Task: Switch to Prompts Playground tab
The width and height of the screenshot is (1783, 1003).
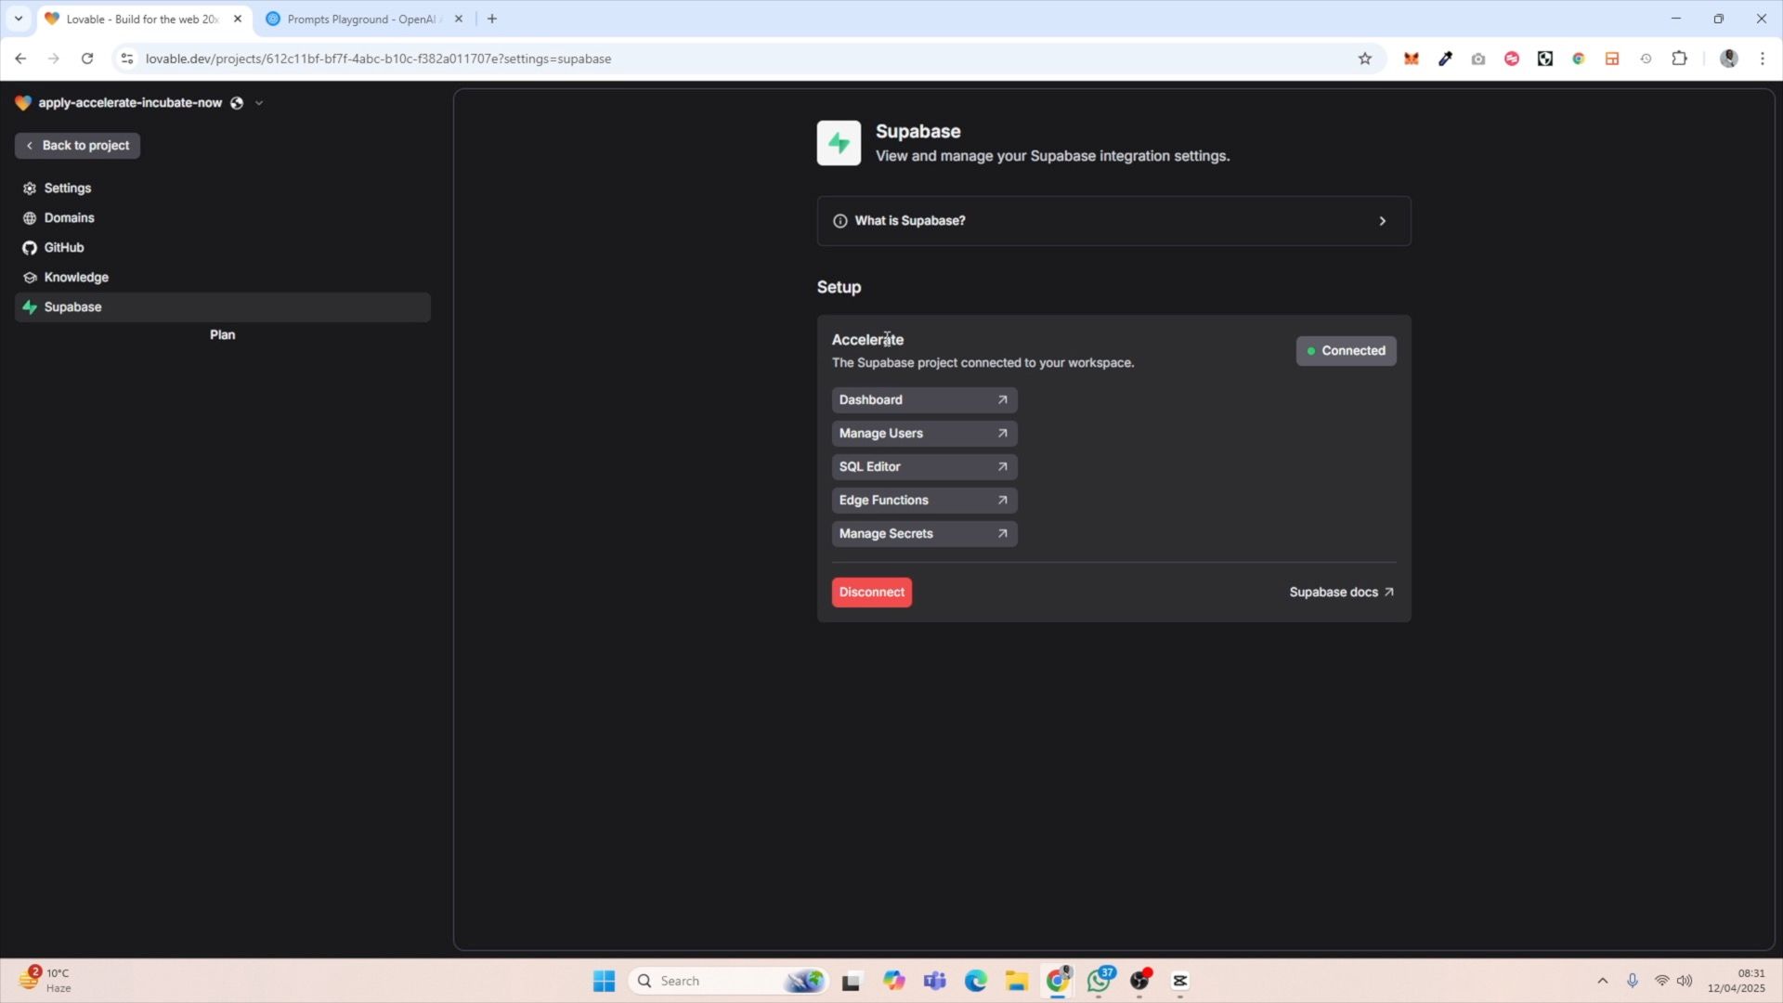Action: 362,19
